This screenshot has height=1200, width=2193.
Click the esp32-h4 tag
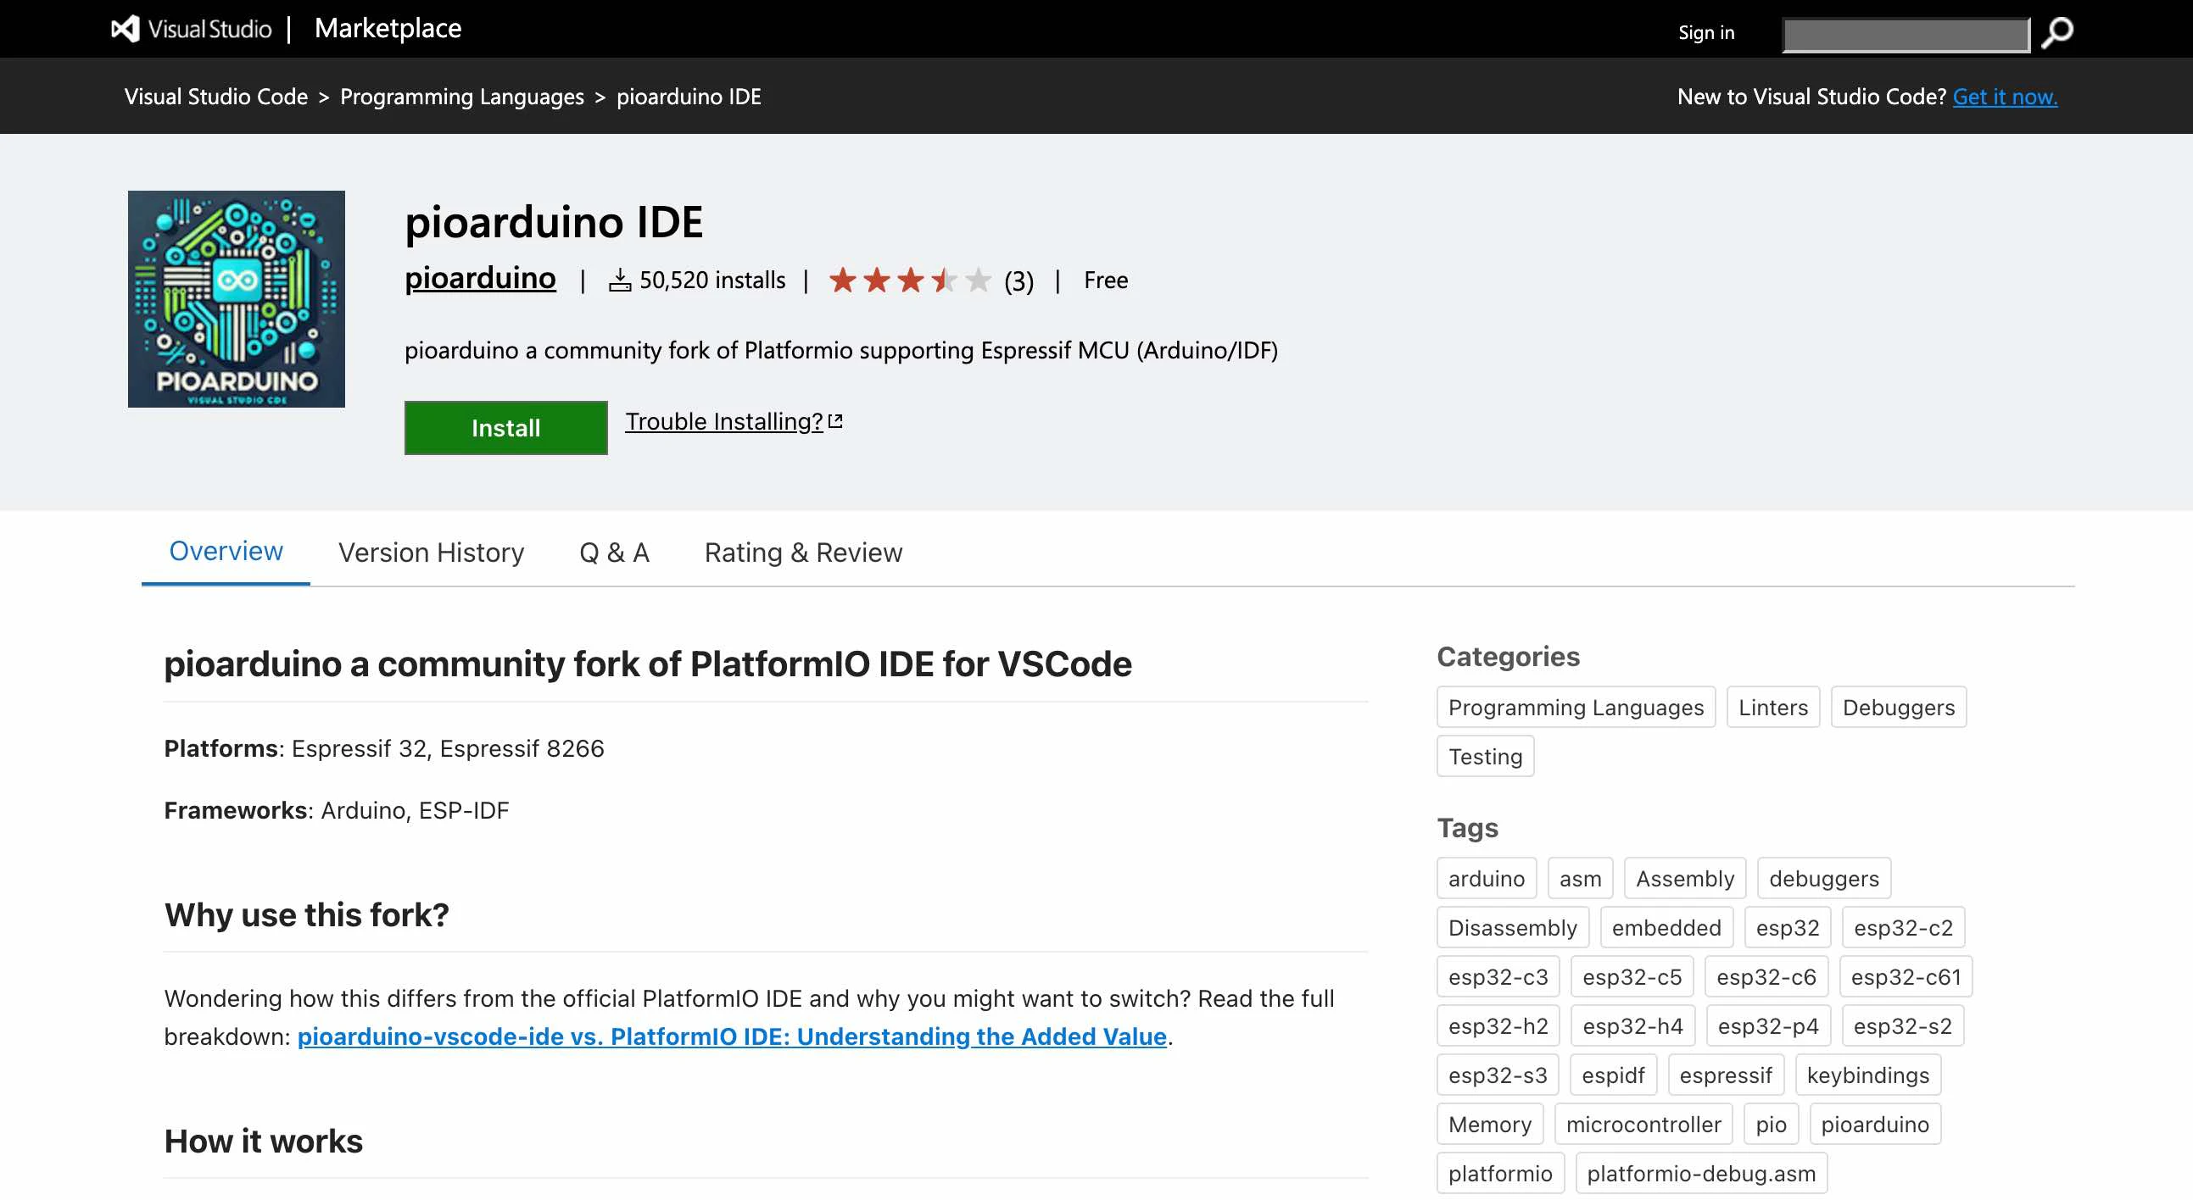coord(1632,1025)
